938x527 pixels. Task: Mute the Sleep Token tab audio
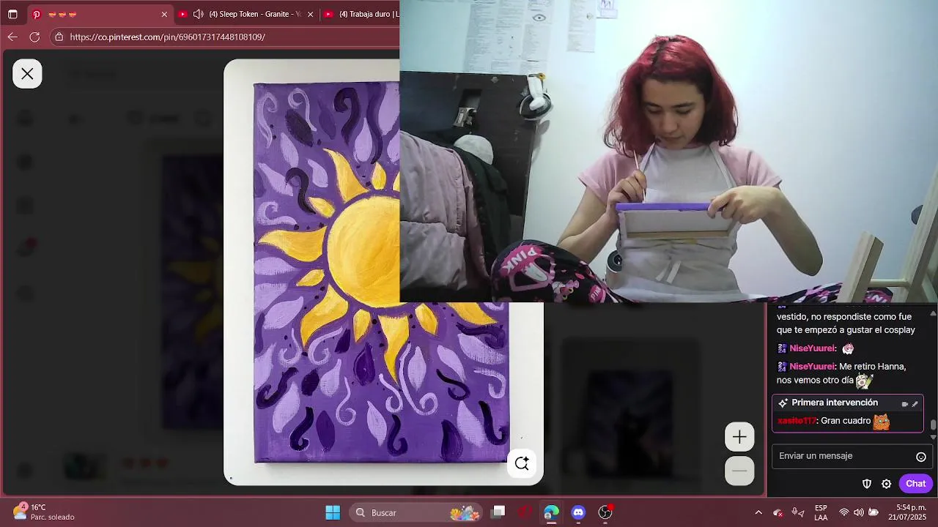click(198, 14)
